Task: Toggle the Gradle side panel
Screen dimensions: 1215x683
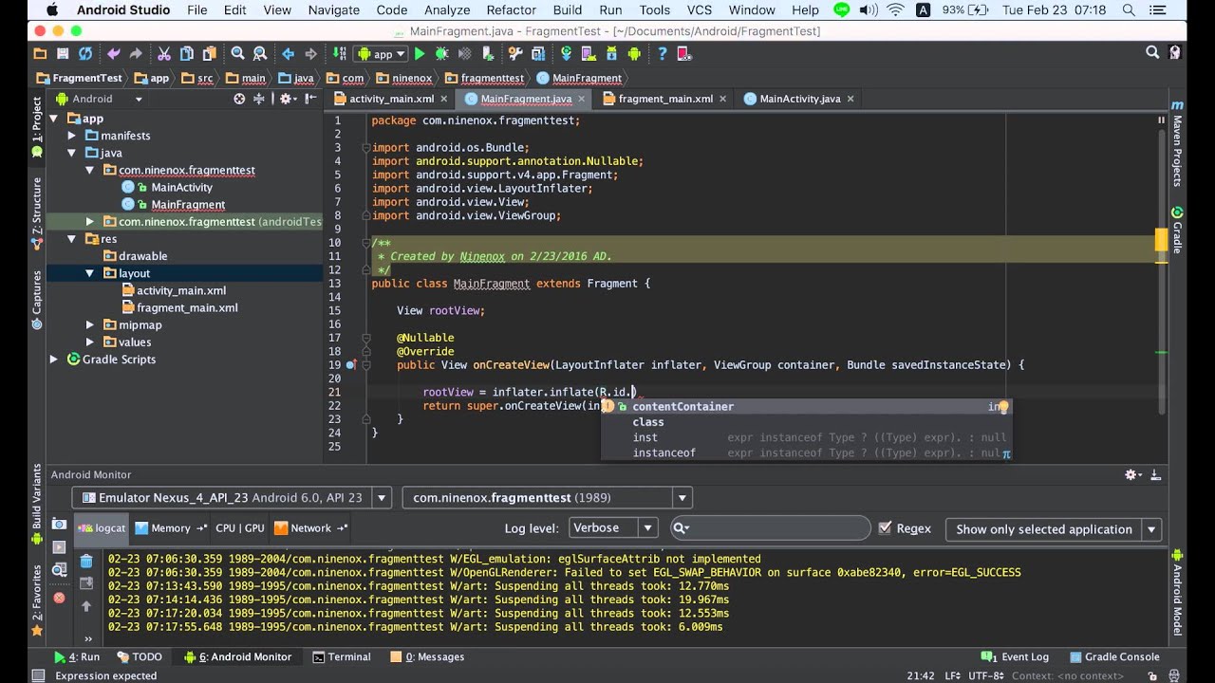Action: 1177,229
